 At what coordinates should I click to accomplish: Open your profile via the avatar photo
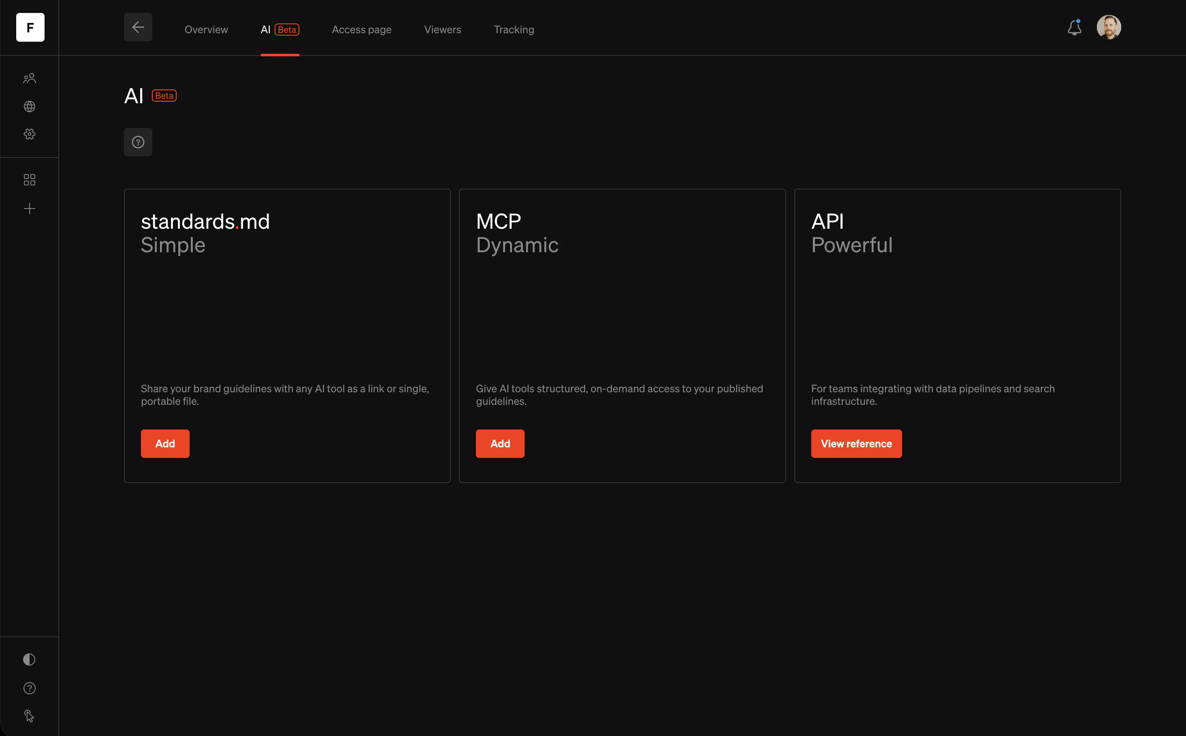click(1109, 27)
